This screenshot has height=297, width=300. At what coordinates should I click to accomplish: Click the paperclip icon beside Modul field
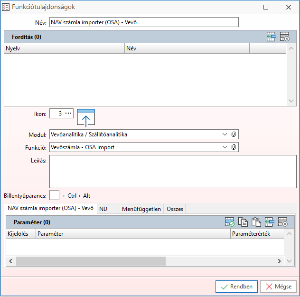234,134
